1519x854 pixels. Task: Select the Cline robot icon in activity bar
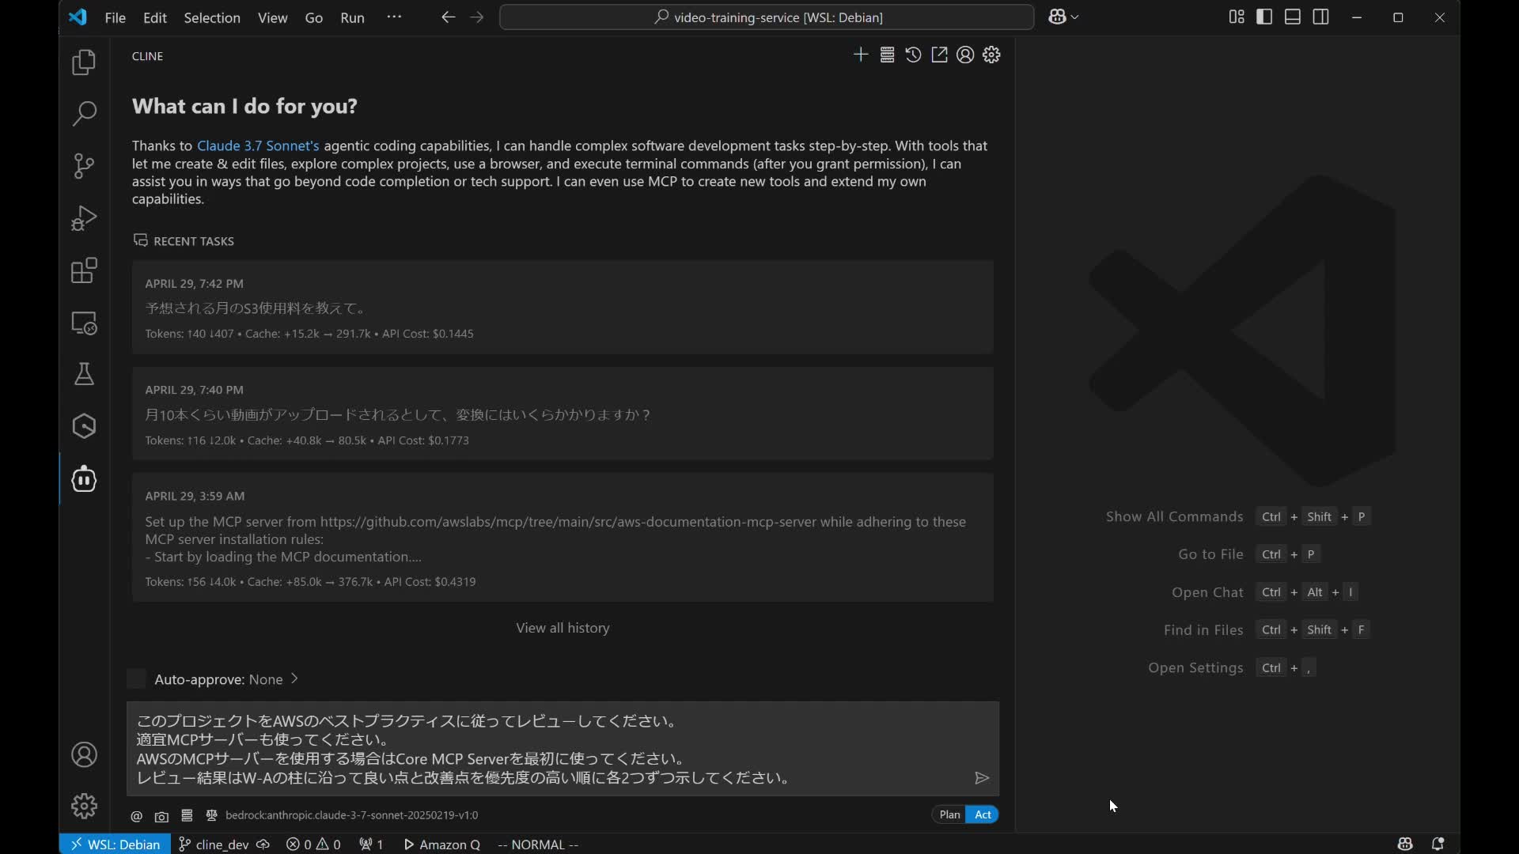tap(84, 478)
